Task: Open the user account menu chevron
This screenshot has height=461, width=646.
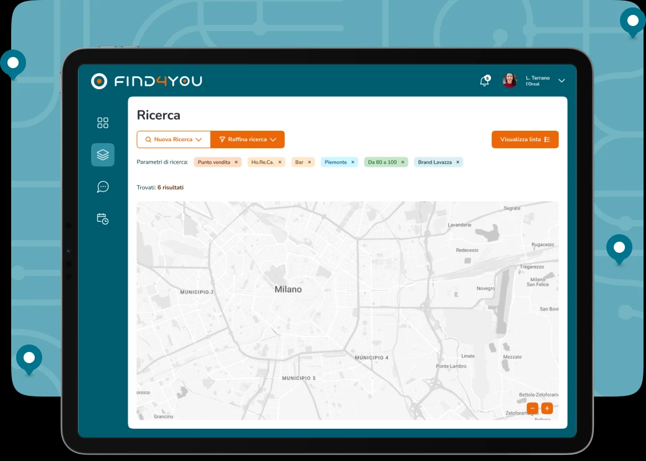Action: 562,81
